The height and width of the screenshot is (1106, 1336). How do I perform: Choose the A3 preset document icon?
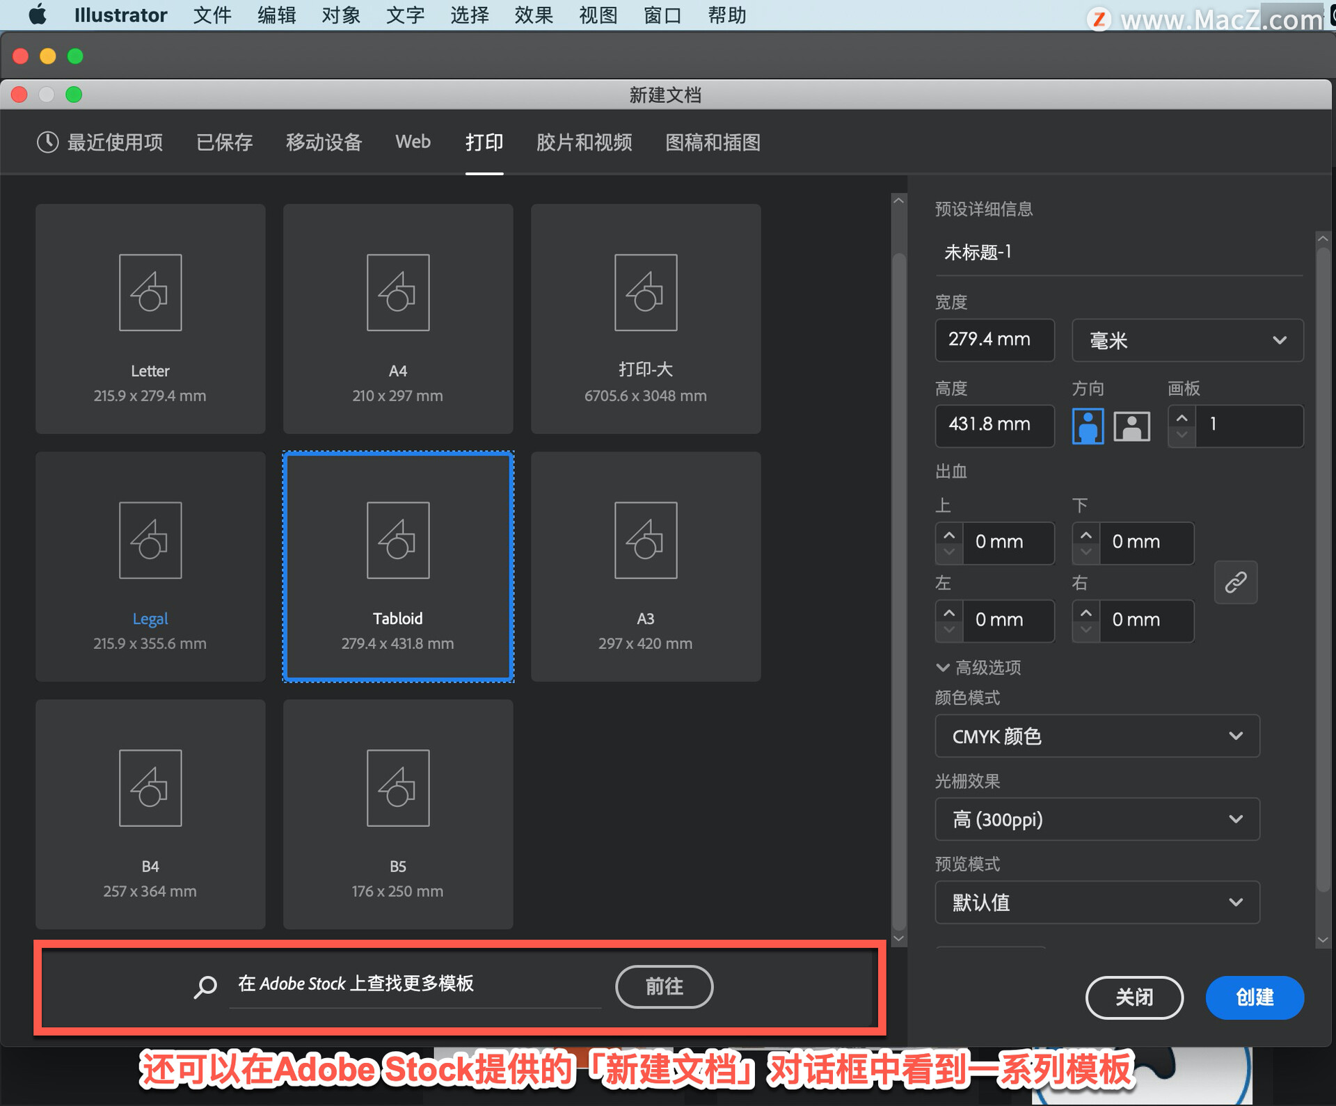coord(645,540)
